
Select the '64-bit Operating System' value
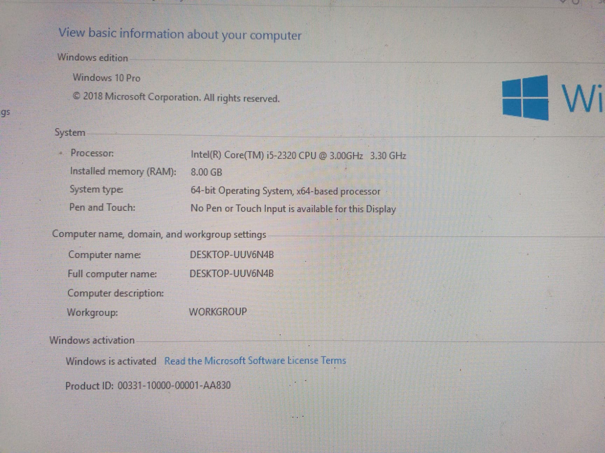(x=285, y=191)
